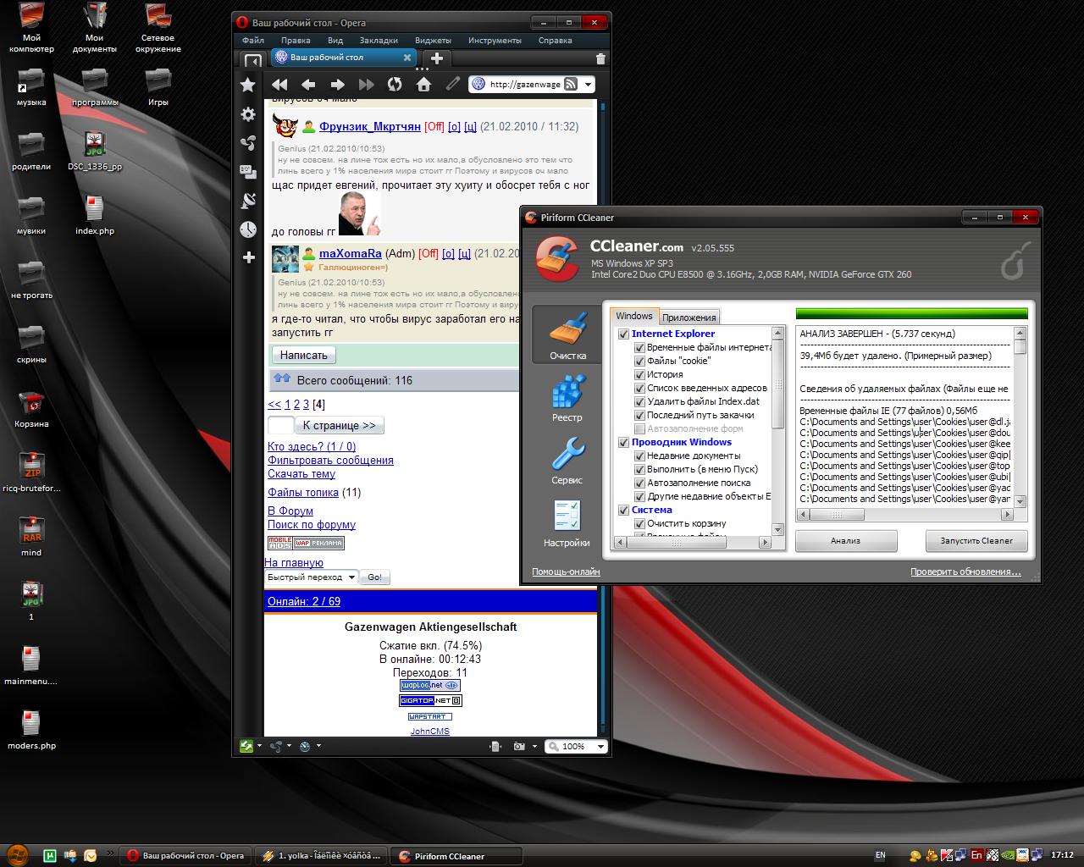
Task: Toggle the Opera side panel
Action: point(252,60)
